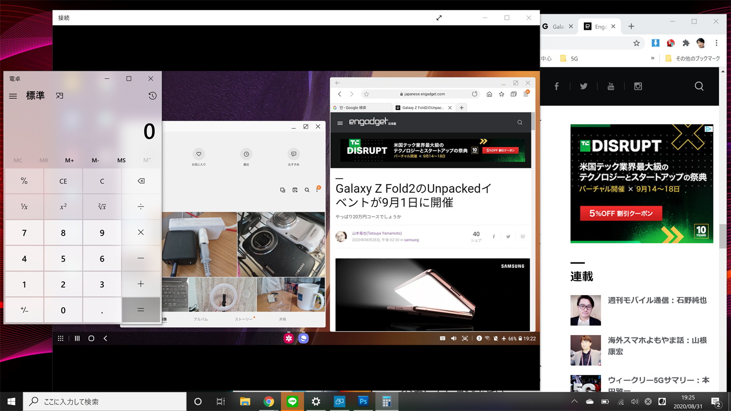Toggle the plus/minus sign in the calculator
Viewport: 731px width, 411px height.
click(x=24, y=310)
